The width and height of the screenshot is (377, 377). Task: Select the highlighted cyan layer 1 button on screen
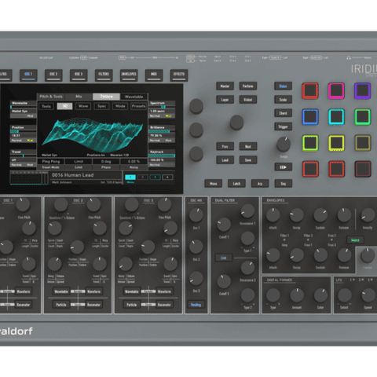[130, 178]
